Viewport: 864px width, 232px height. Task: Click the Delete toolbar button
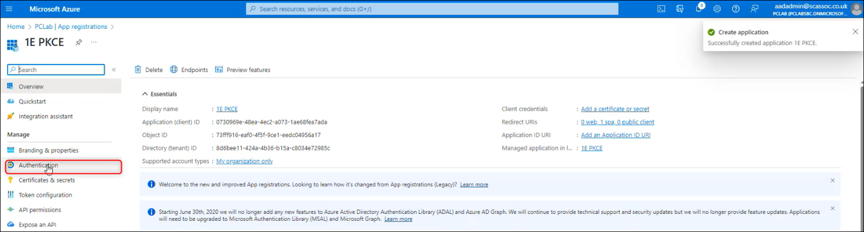149,70
